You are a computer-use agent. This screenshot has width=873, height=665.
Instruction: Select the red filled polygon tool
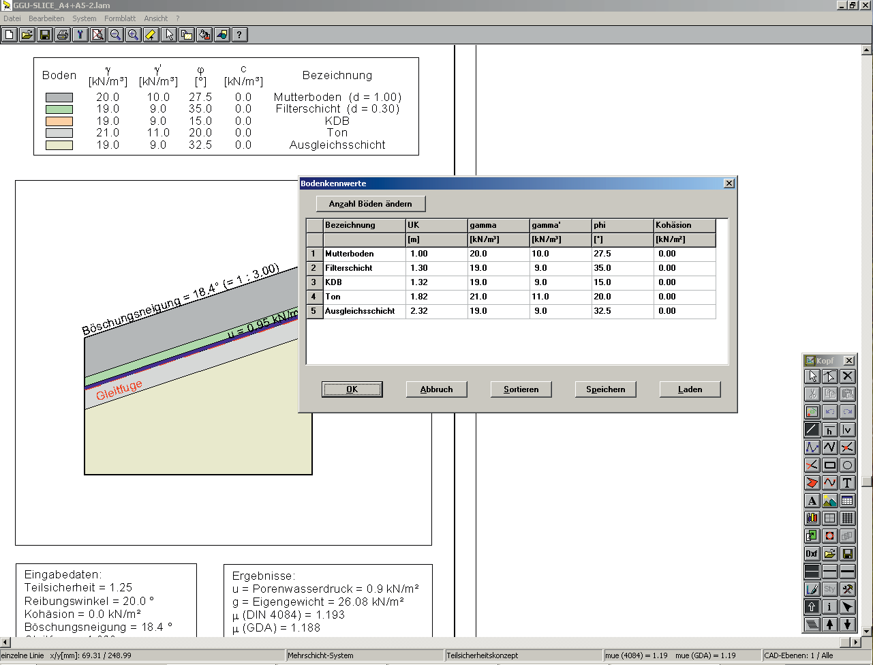pos(812,483)
